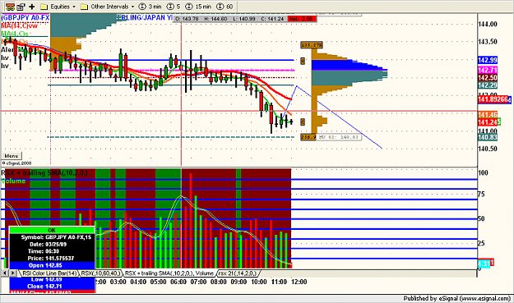Click the Open 142.85 row in cursor window
The height and width of the screenshot is (303, 514).
pos(52,265)
